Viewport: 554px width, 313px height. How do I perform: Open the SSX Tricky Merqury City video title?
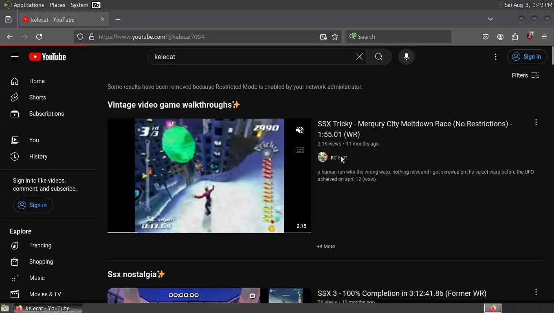point(415,129)
